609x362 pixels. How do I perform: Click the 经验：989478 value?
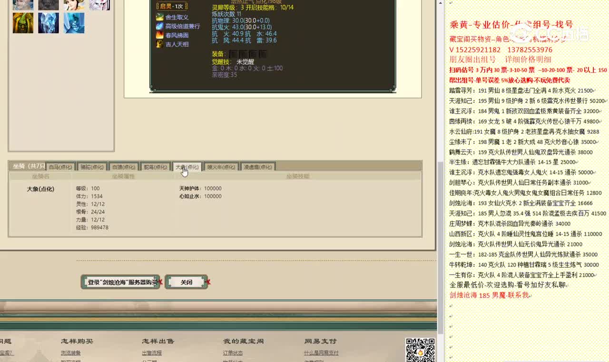(x=92, y=228)
